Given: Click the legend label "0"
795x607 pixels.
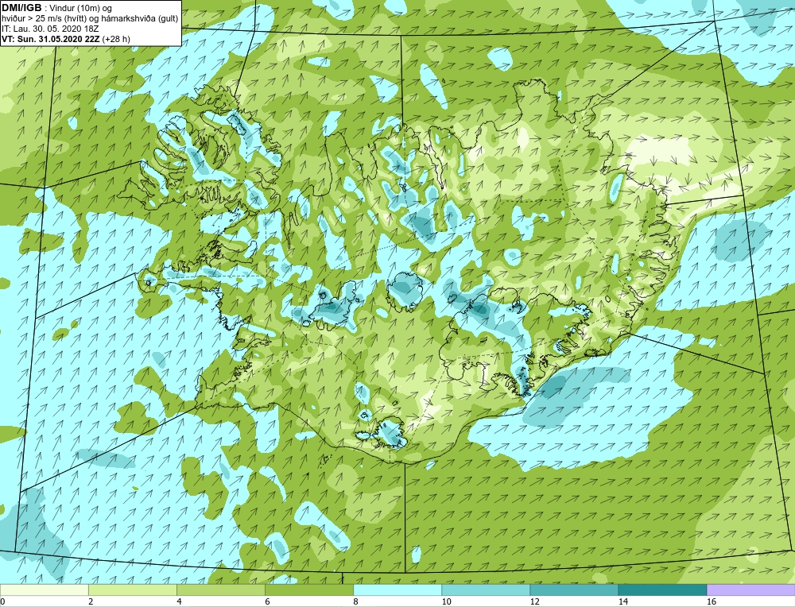Looking at the screenshot, I should click(2, 601).
